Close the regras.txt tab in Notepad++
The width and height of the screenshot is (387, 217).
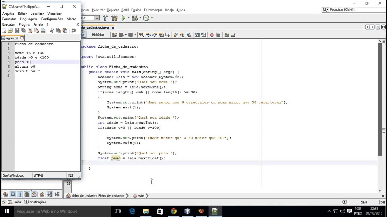click(x=22, y=38)
